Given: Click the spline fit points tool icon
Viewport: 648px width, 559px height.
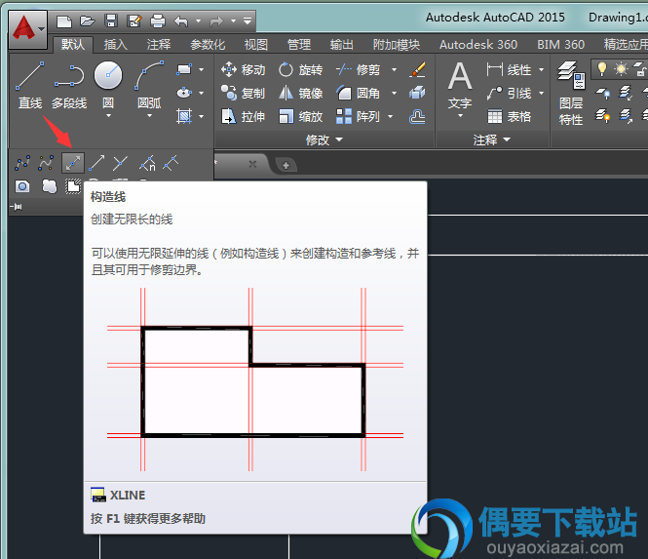Looking at the screenshot, I should pos(22,163).
